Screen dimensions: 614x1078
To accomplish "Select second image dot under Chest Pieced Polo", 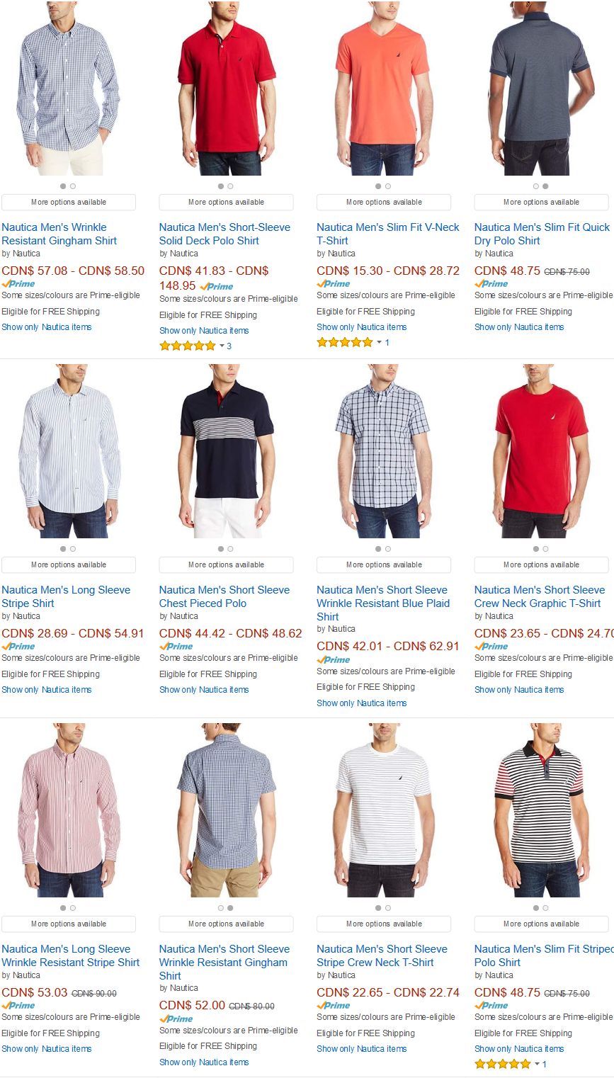I will click(230, 549).
